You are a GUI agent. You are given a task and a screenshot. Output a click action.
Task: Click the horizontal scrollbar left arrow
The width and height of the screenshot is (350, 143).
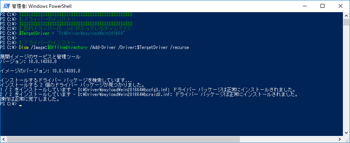point(3,139)
